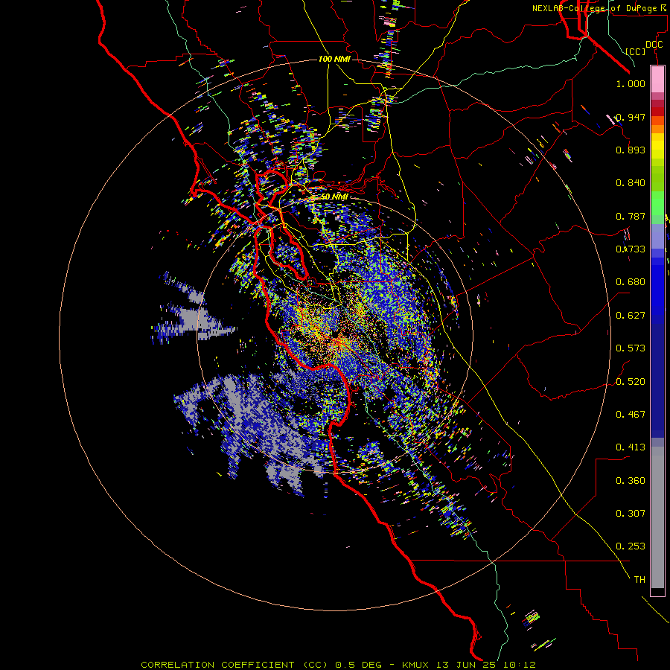Click the 13 JUN 25 date text

465,665
